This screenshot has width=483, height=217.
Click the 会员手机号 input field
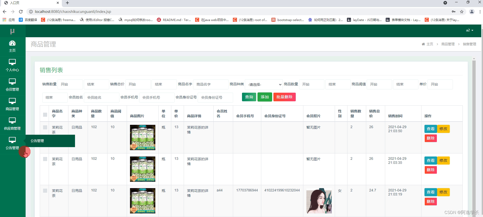click(x=157, y=97)
